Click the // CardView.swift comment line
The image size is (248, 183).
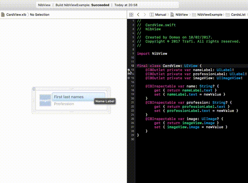(156, 25)
